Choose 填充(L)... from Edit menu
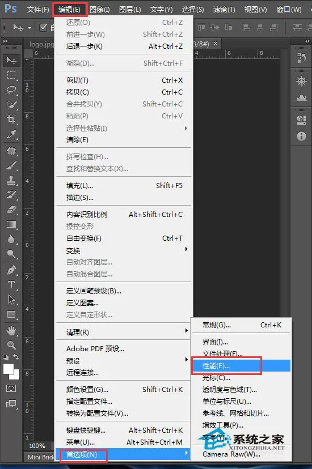The width and height of the screenshot is (312, 469). [x=124, y=185]
